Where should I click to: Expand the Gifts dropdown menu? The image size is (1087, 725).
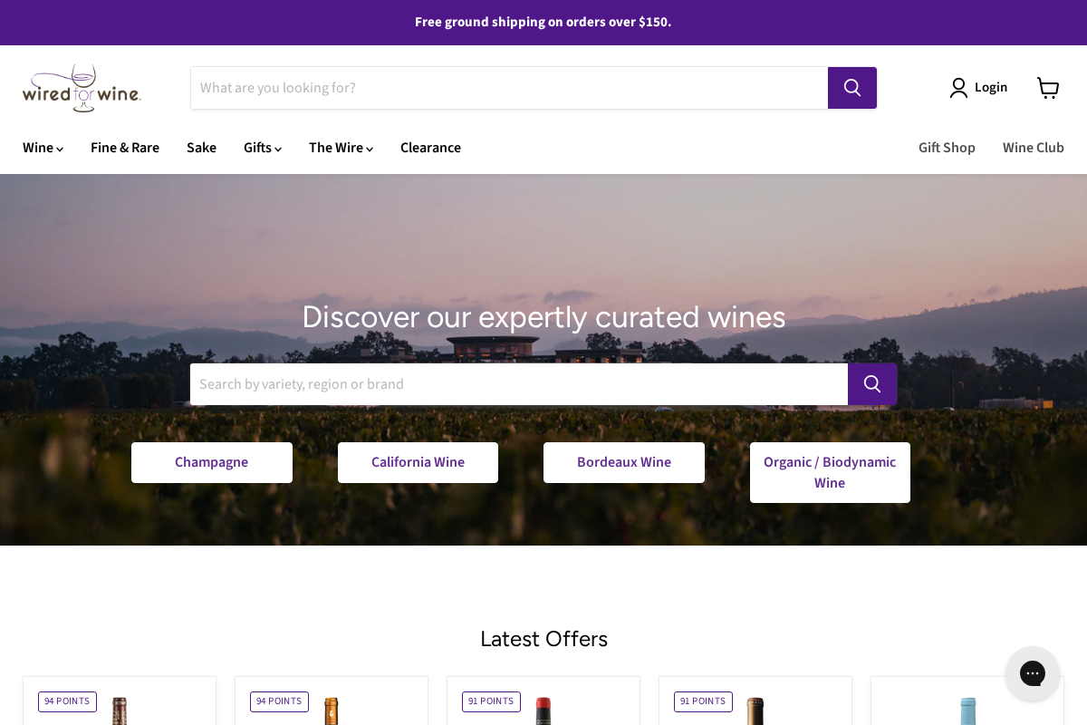[x=262, y=148]
